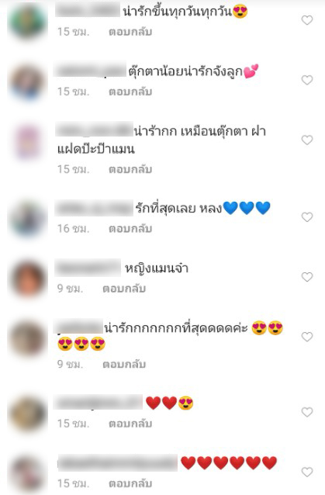Like the comment 'น่ารักขึ้นทุกวันทุกวัน'
The width and height of the screenshot is (325, 495).
coord(307,20)
